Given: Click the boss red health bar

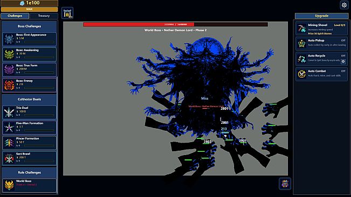Looking at the screenshot, I should click(x=175, y=24).
